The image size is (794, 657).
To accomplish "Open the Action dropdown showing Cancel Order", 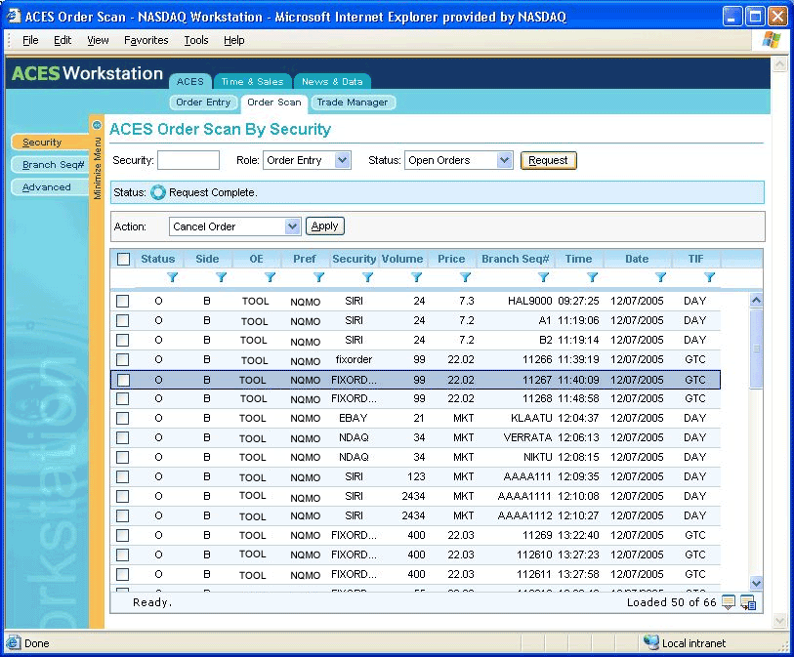I will point(235,226).
